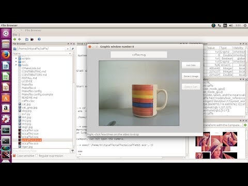Screen dimensions: 248x186
Task: Expand the tools folder
Action: pyautogui.click(x=16, y=65)
